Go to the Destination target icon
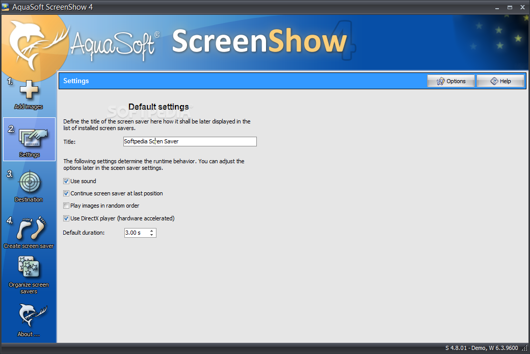 pos(30,182)
